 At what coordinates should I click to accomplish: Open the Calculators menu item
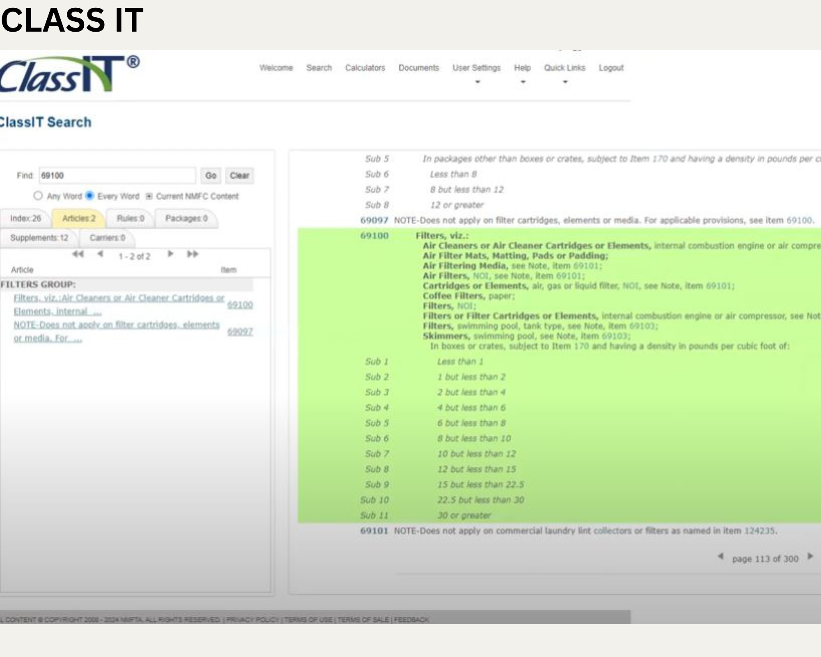pos(365,68)
